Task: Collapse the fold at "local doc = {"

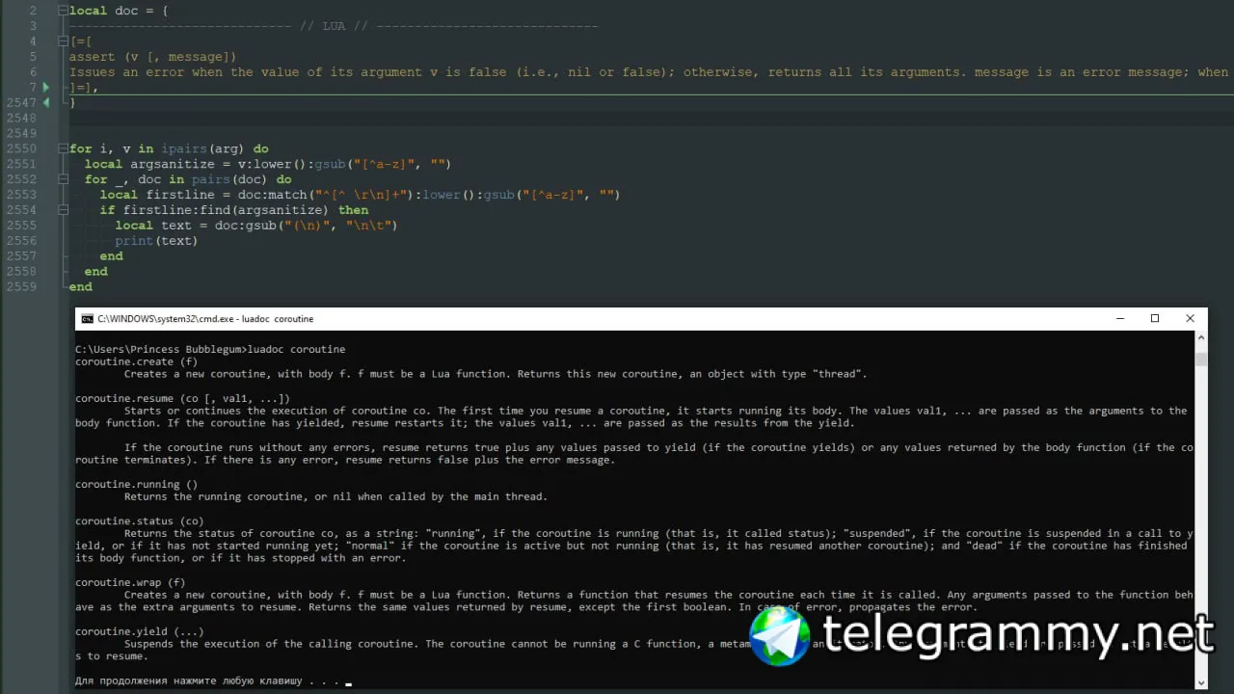Action: tap(63, 11)
